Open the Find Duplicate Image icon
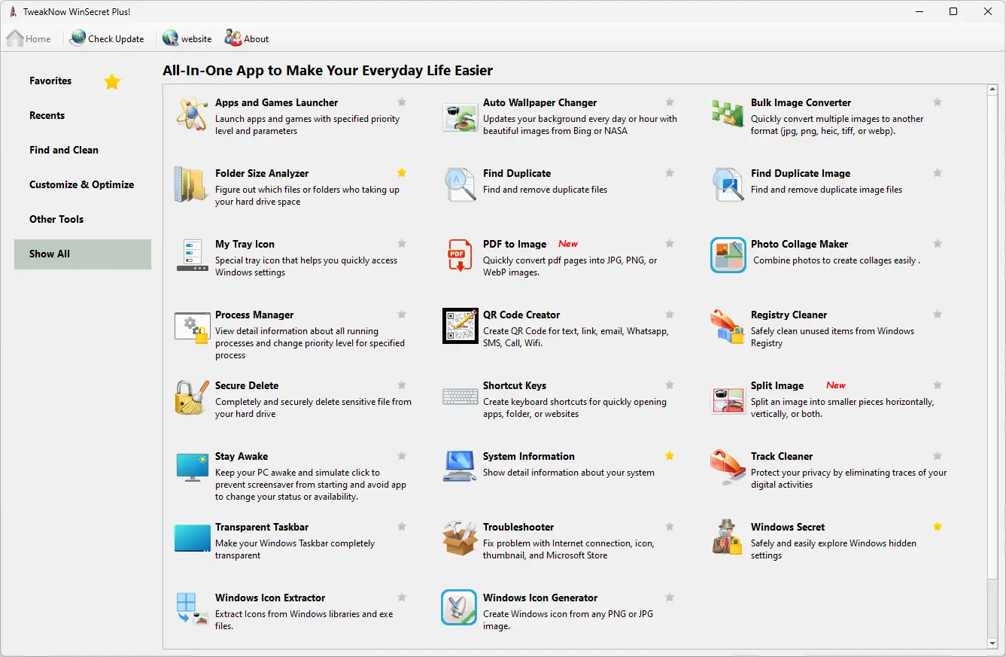Screen dimensions: 1006x657 point(728,184)
